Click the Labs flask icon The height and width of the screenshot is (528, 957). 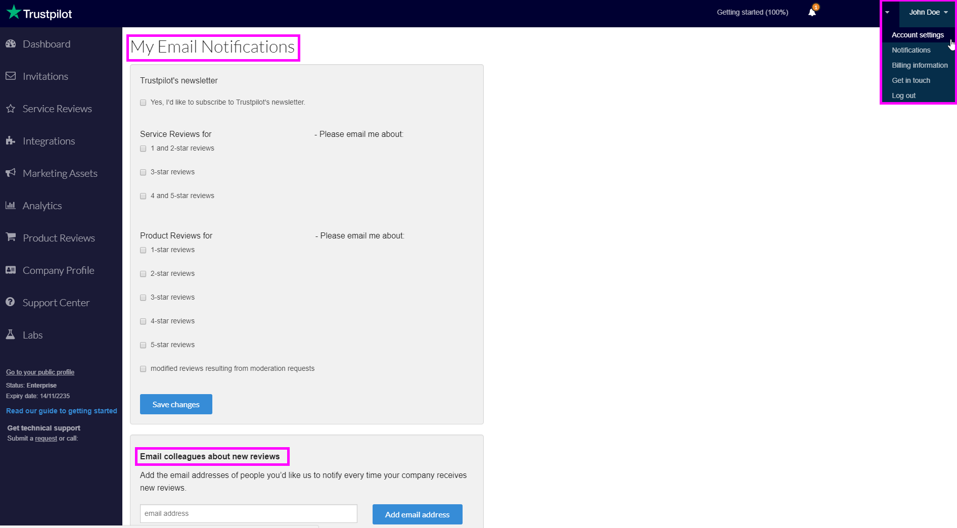(11, 334)
